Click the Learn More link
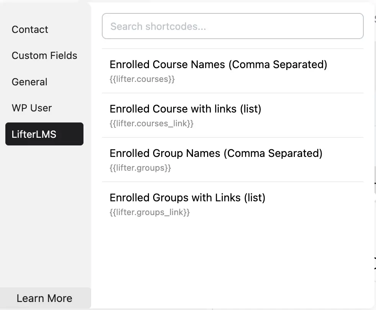 [44, 298]
